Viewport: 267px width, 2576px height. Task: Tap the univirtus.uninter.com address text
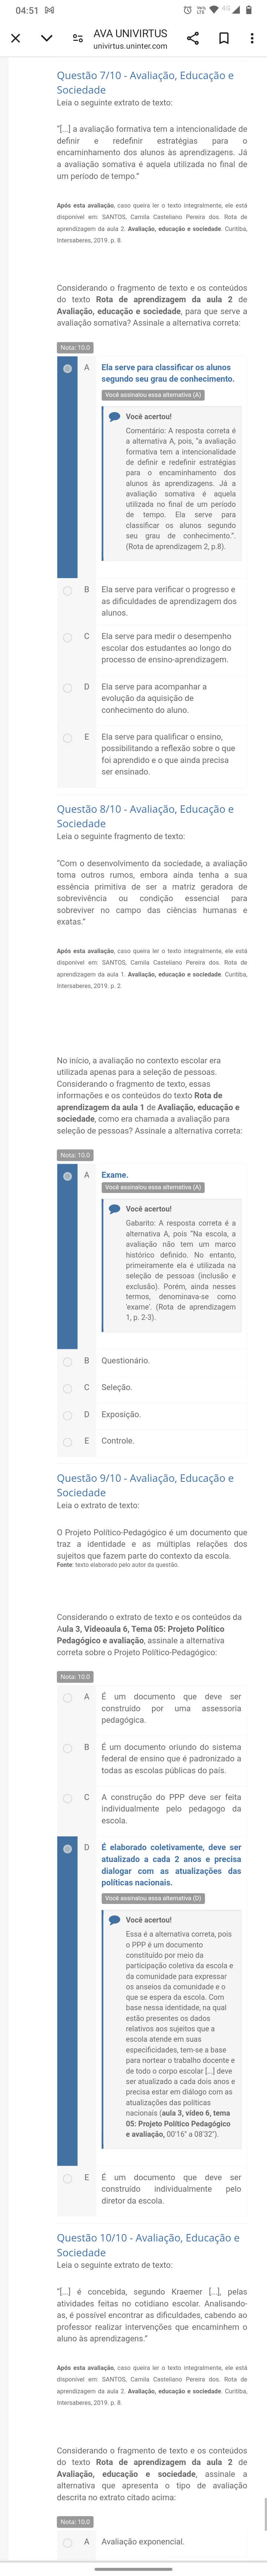[130, 46]
